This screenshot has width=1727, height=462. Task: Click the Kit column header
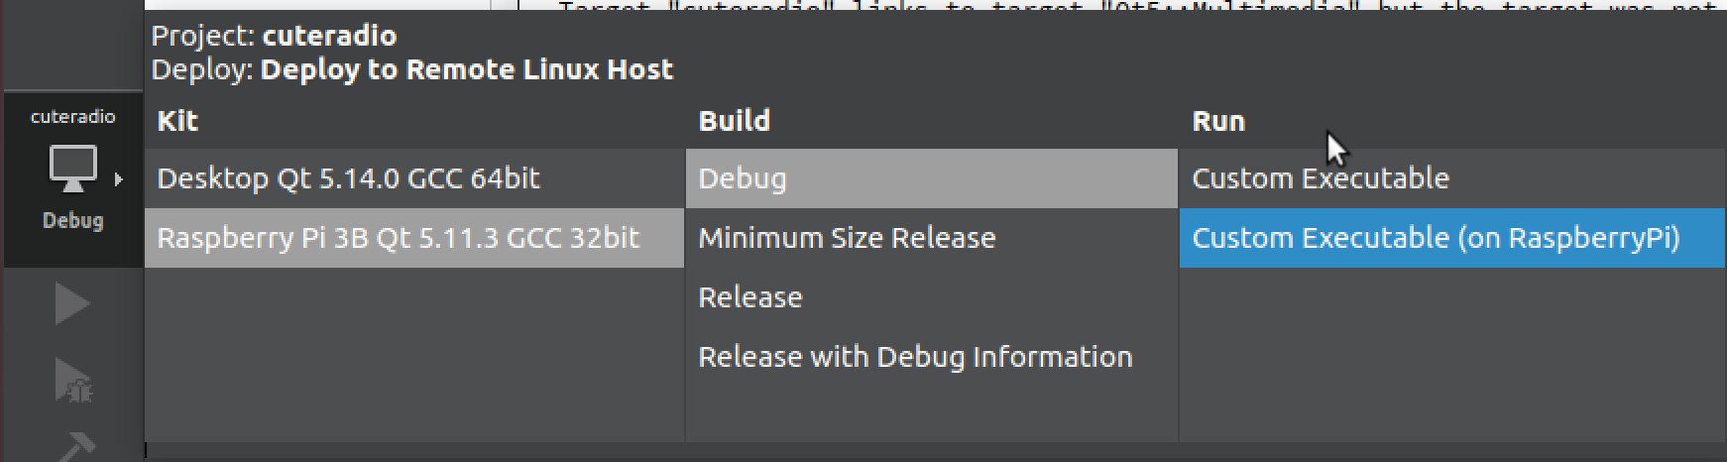178,121
